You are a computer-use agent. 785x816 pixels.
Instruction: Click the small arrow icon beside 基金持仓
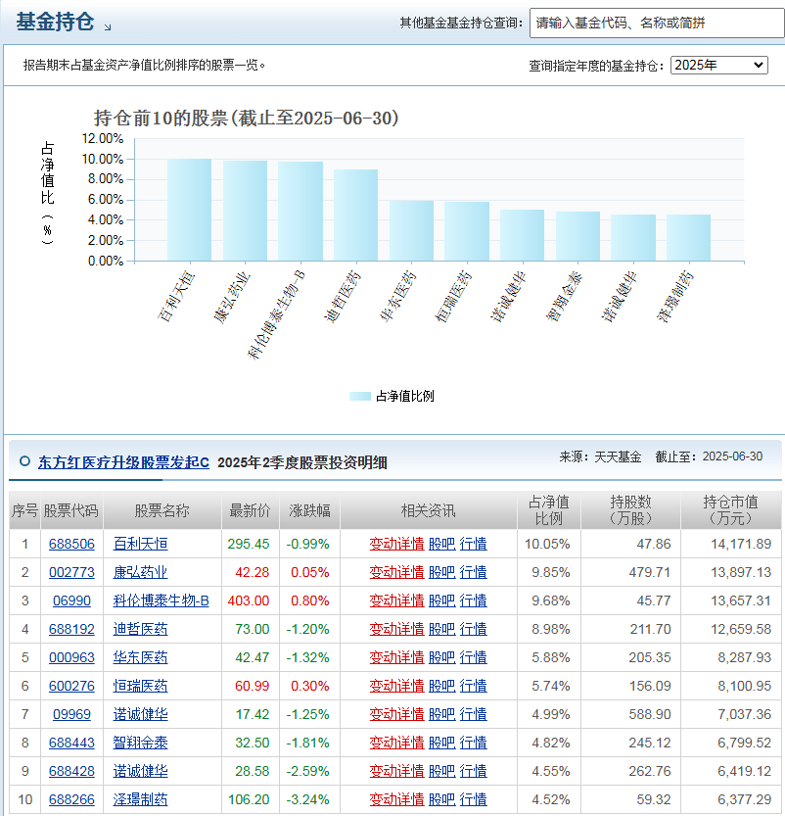[108, 27]
